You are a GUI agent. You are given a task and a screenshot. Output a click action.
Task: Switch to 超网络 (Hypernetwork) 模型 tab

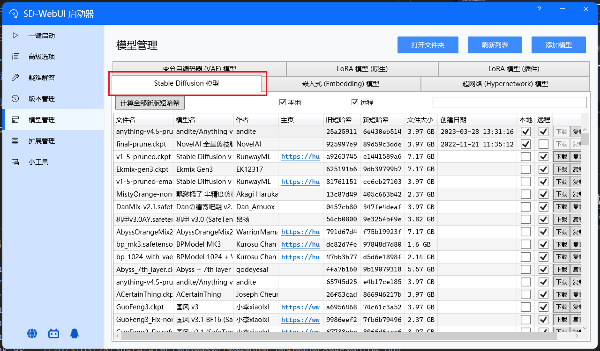(x=505, y=84)
